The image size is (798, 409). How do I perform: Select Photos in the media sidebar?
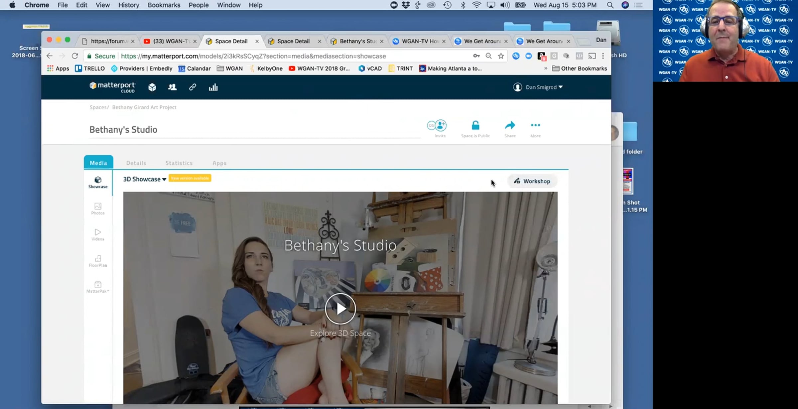98,209
